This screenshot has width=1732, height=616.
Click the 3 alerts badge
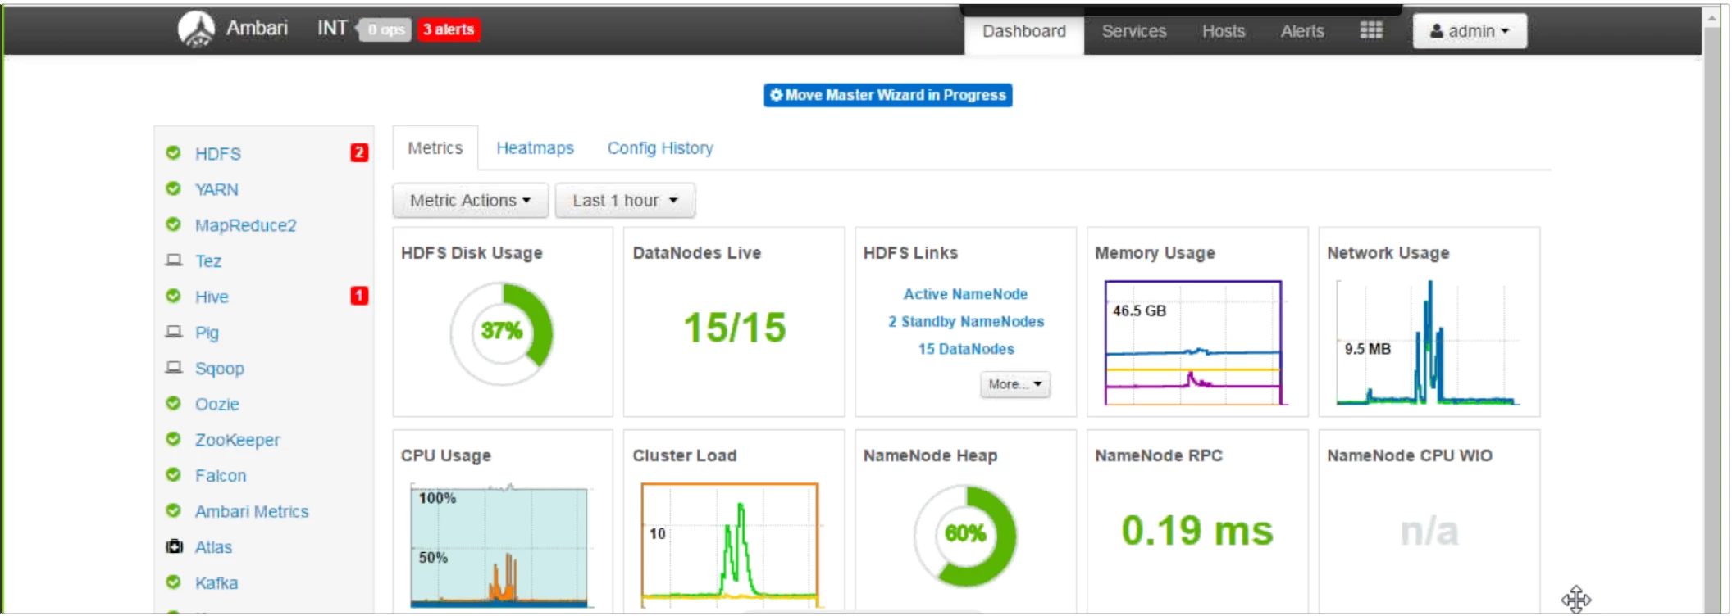[449, 29]
